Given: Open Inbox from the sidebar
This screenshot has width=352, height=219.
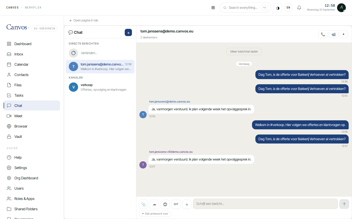Looking at the screenshot, I should pos(32,54).
